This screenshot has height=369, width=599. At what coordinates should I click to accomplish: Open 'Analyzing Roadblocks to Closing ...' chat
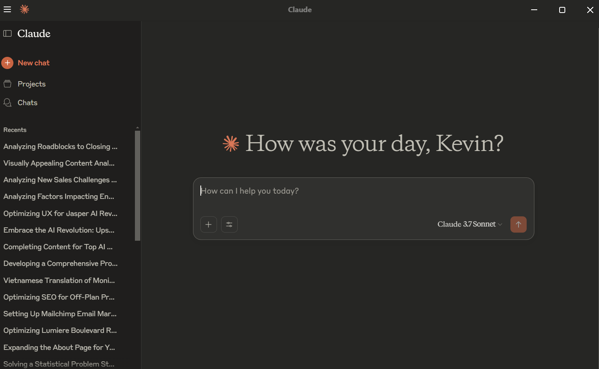[61, 147]
